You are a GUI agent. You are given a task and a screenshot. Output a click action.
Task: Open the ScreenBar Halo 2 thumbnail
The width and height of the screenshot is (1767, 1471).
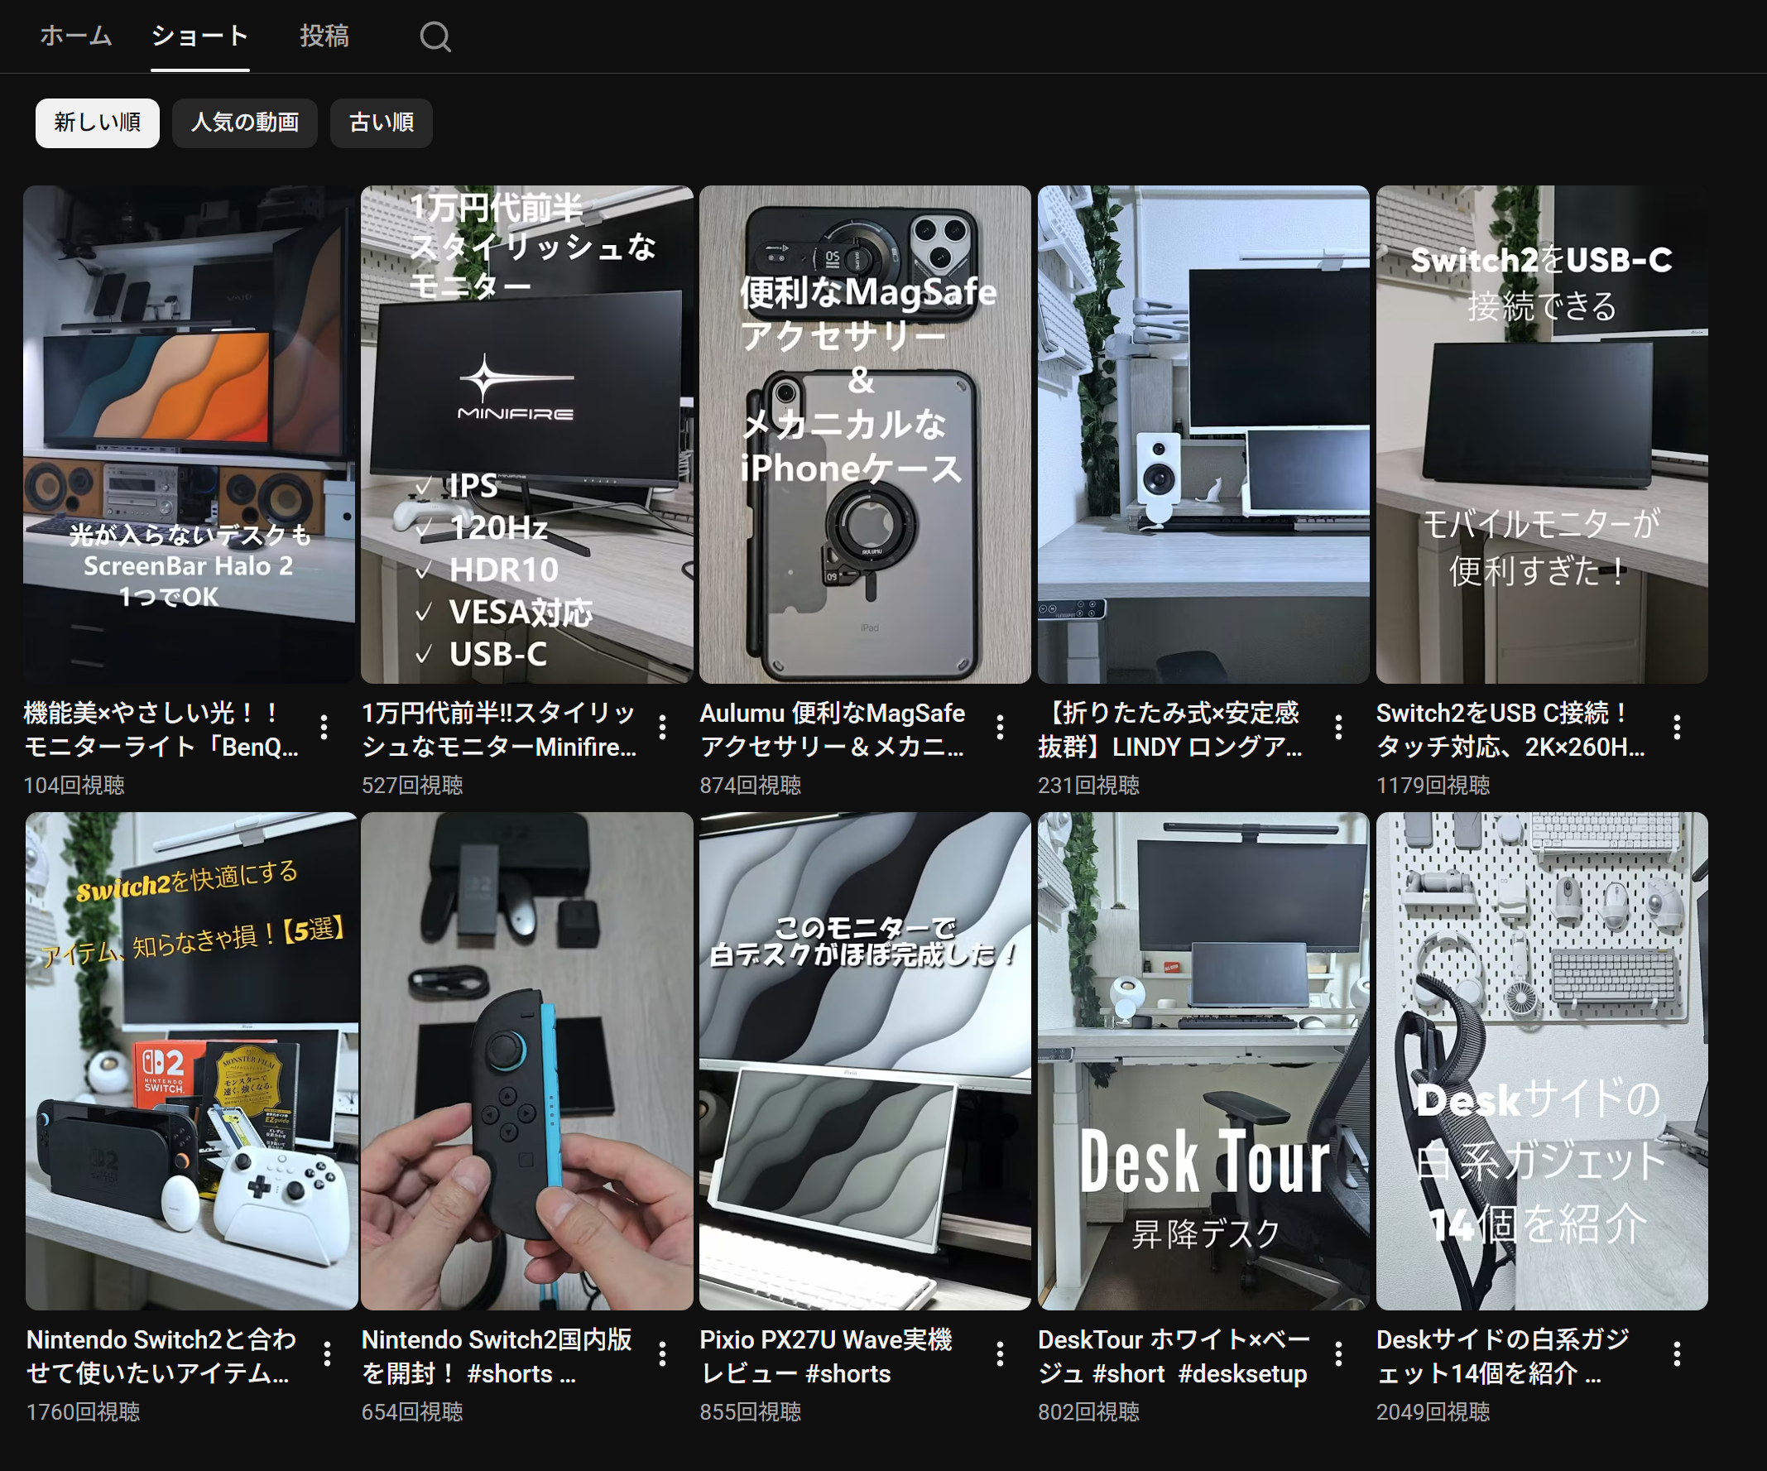[x=190, y=435]
